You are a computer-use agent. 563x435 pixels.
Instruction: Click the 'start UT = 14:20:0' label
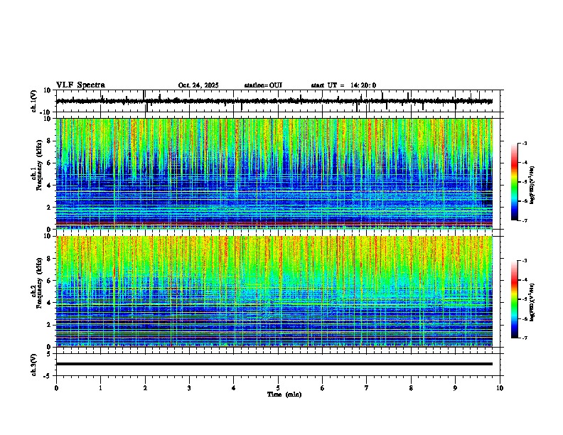343,85
